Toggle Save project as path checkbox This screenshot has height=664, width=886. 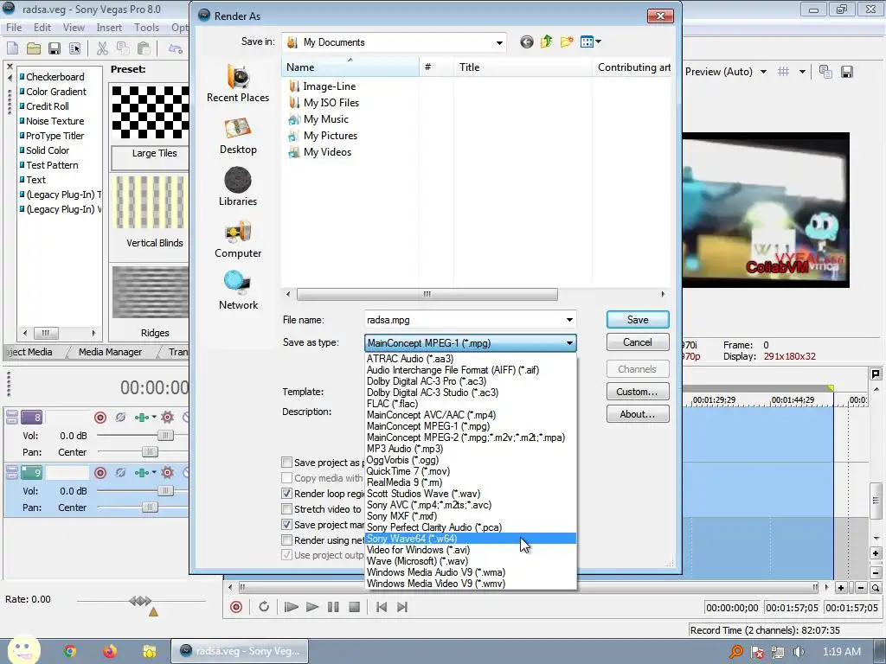[287, 463]
